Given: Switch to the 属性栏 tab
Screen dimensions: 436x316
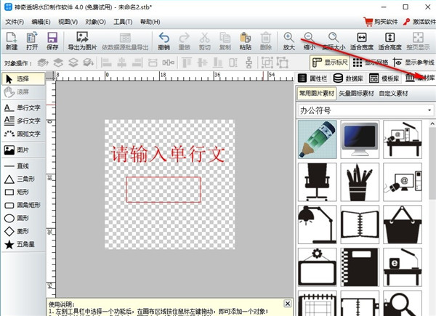Looking at the screenshot, I should pyautogui.click(x=312, y=78).
